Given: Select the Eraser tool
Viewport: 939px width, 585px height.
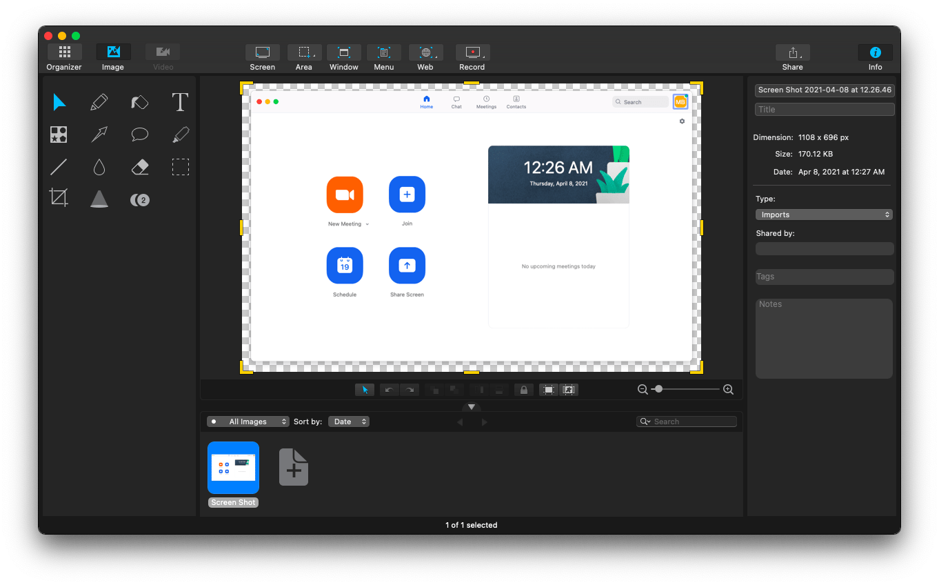Looking at the screenshot, I should [140, 167].
